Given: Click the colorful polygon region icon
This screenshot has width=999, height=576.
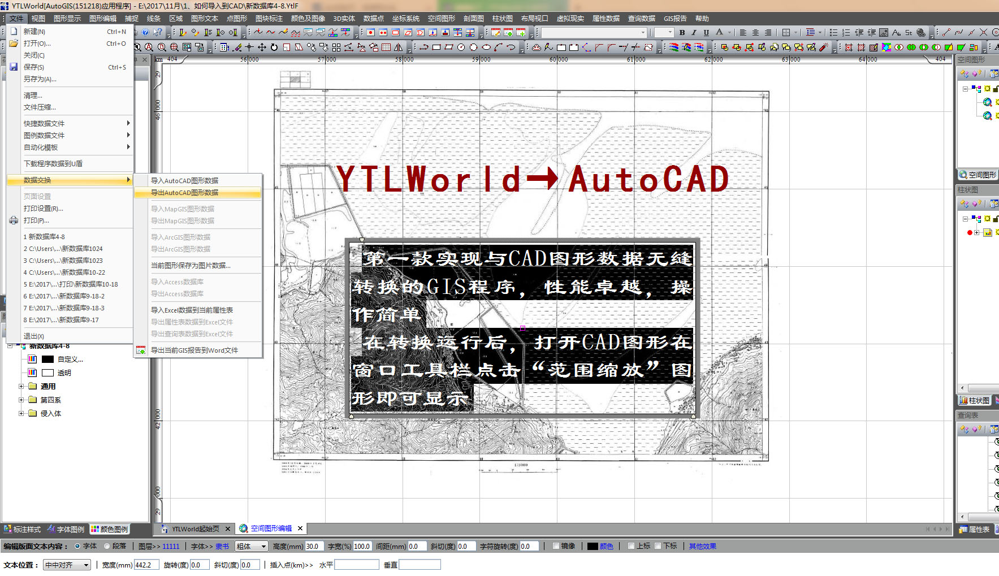Looking at the screenshot, I should [x=886, y=47].
